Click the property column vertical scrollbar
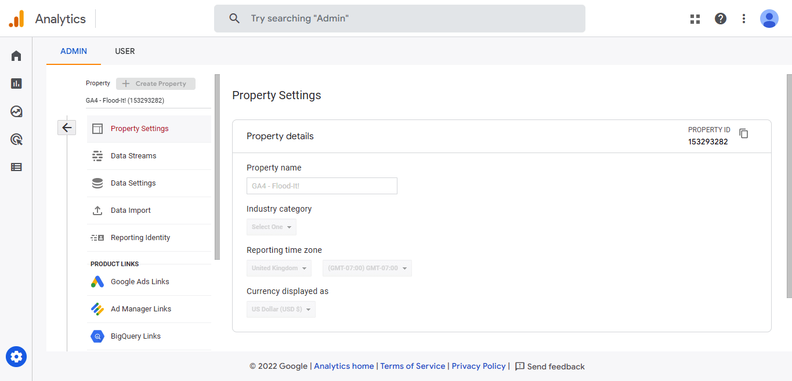Screen dimensions: 792x381 pos(217,166)
